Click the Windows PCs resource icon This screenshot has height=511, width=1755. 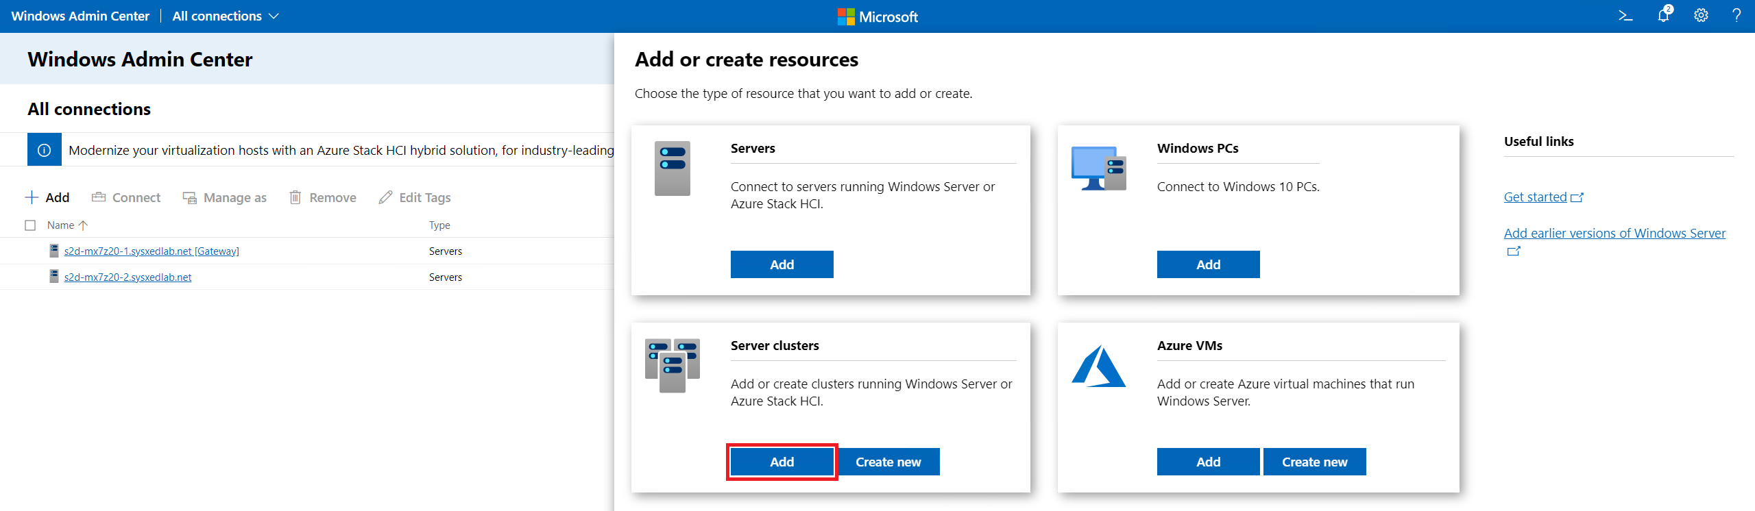pos(1099,169)
